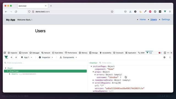Click the Vue devtools logo
This screenshot has width=176, height=99.
click(6, 57)
